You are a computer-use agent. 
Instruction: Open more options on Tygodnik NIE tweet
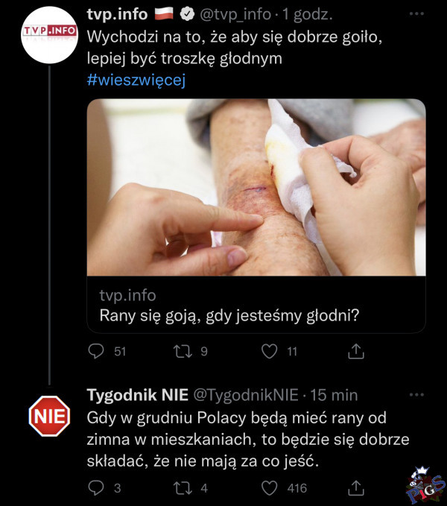416,395
